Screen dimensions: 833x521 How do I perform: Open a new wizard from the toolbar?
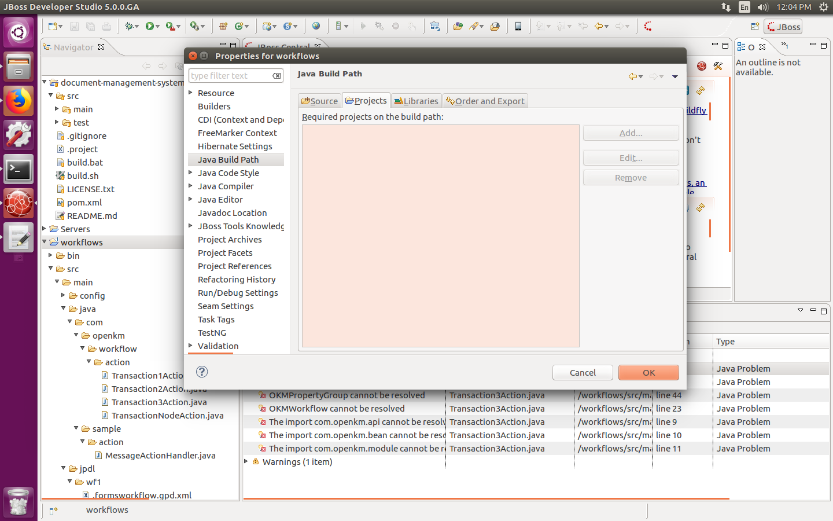(x=52, y=26)
